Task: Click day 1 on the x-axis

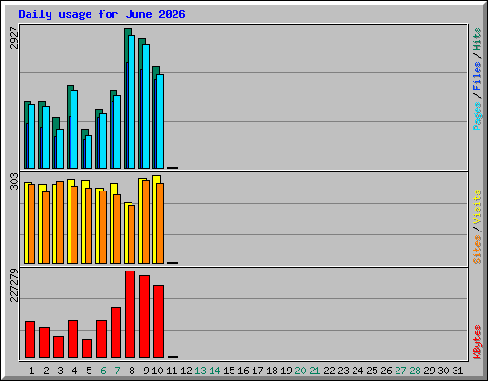Action: [x=31, y=371]
